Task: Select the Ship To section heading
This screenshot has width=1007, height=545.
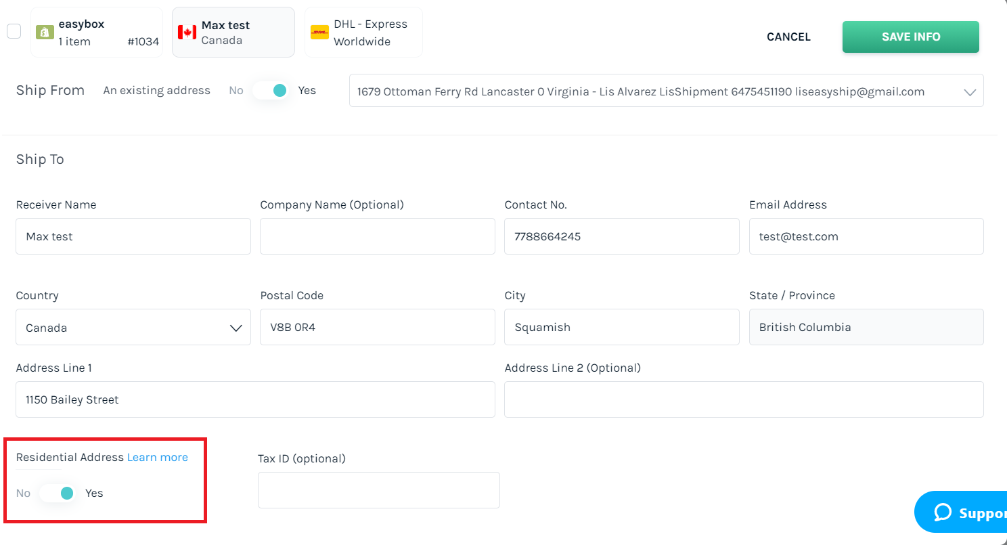Action: [39, 159]
